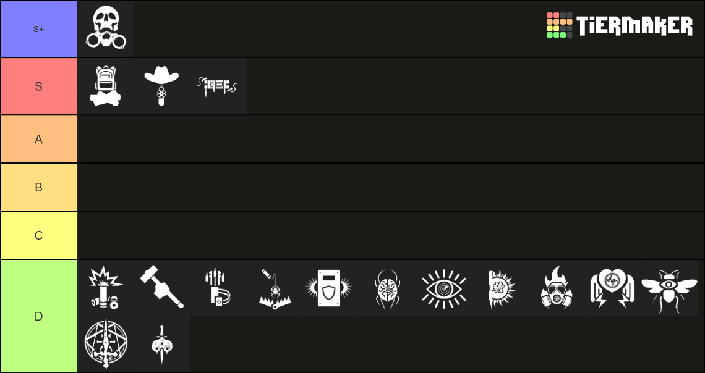Click the sledgehammer icon

[161, 288]
